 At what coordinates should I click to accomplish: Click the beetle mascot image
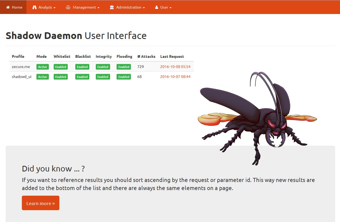257,118
